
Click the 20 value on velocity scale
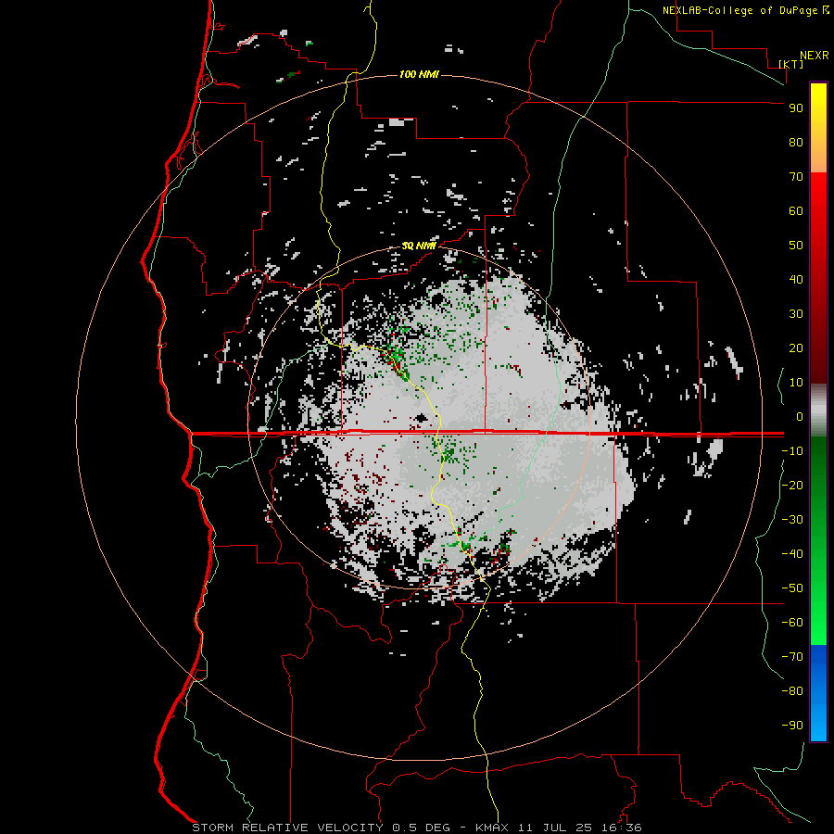tap(796, 347)
